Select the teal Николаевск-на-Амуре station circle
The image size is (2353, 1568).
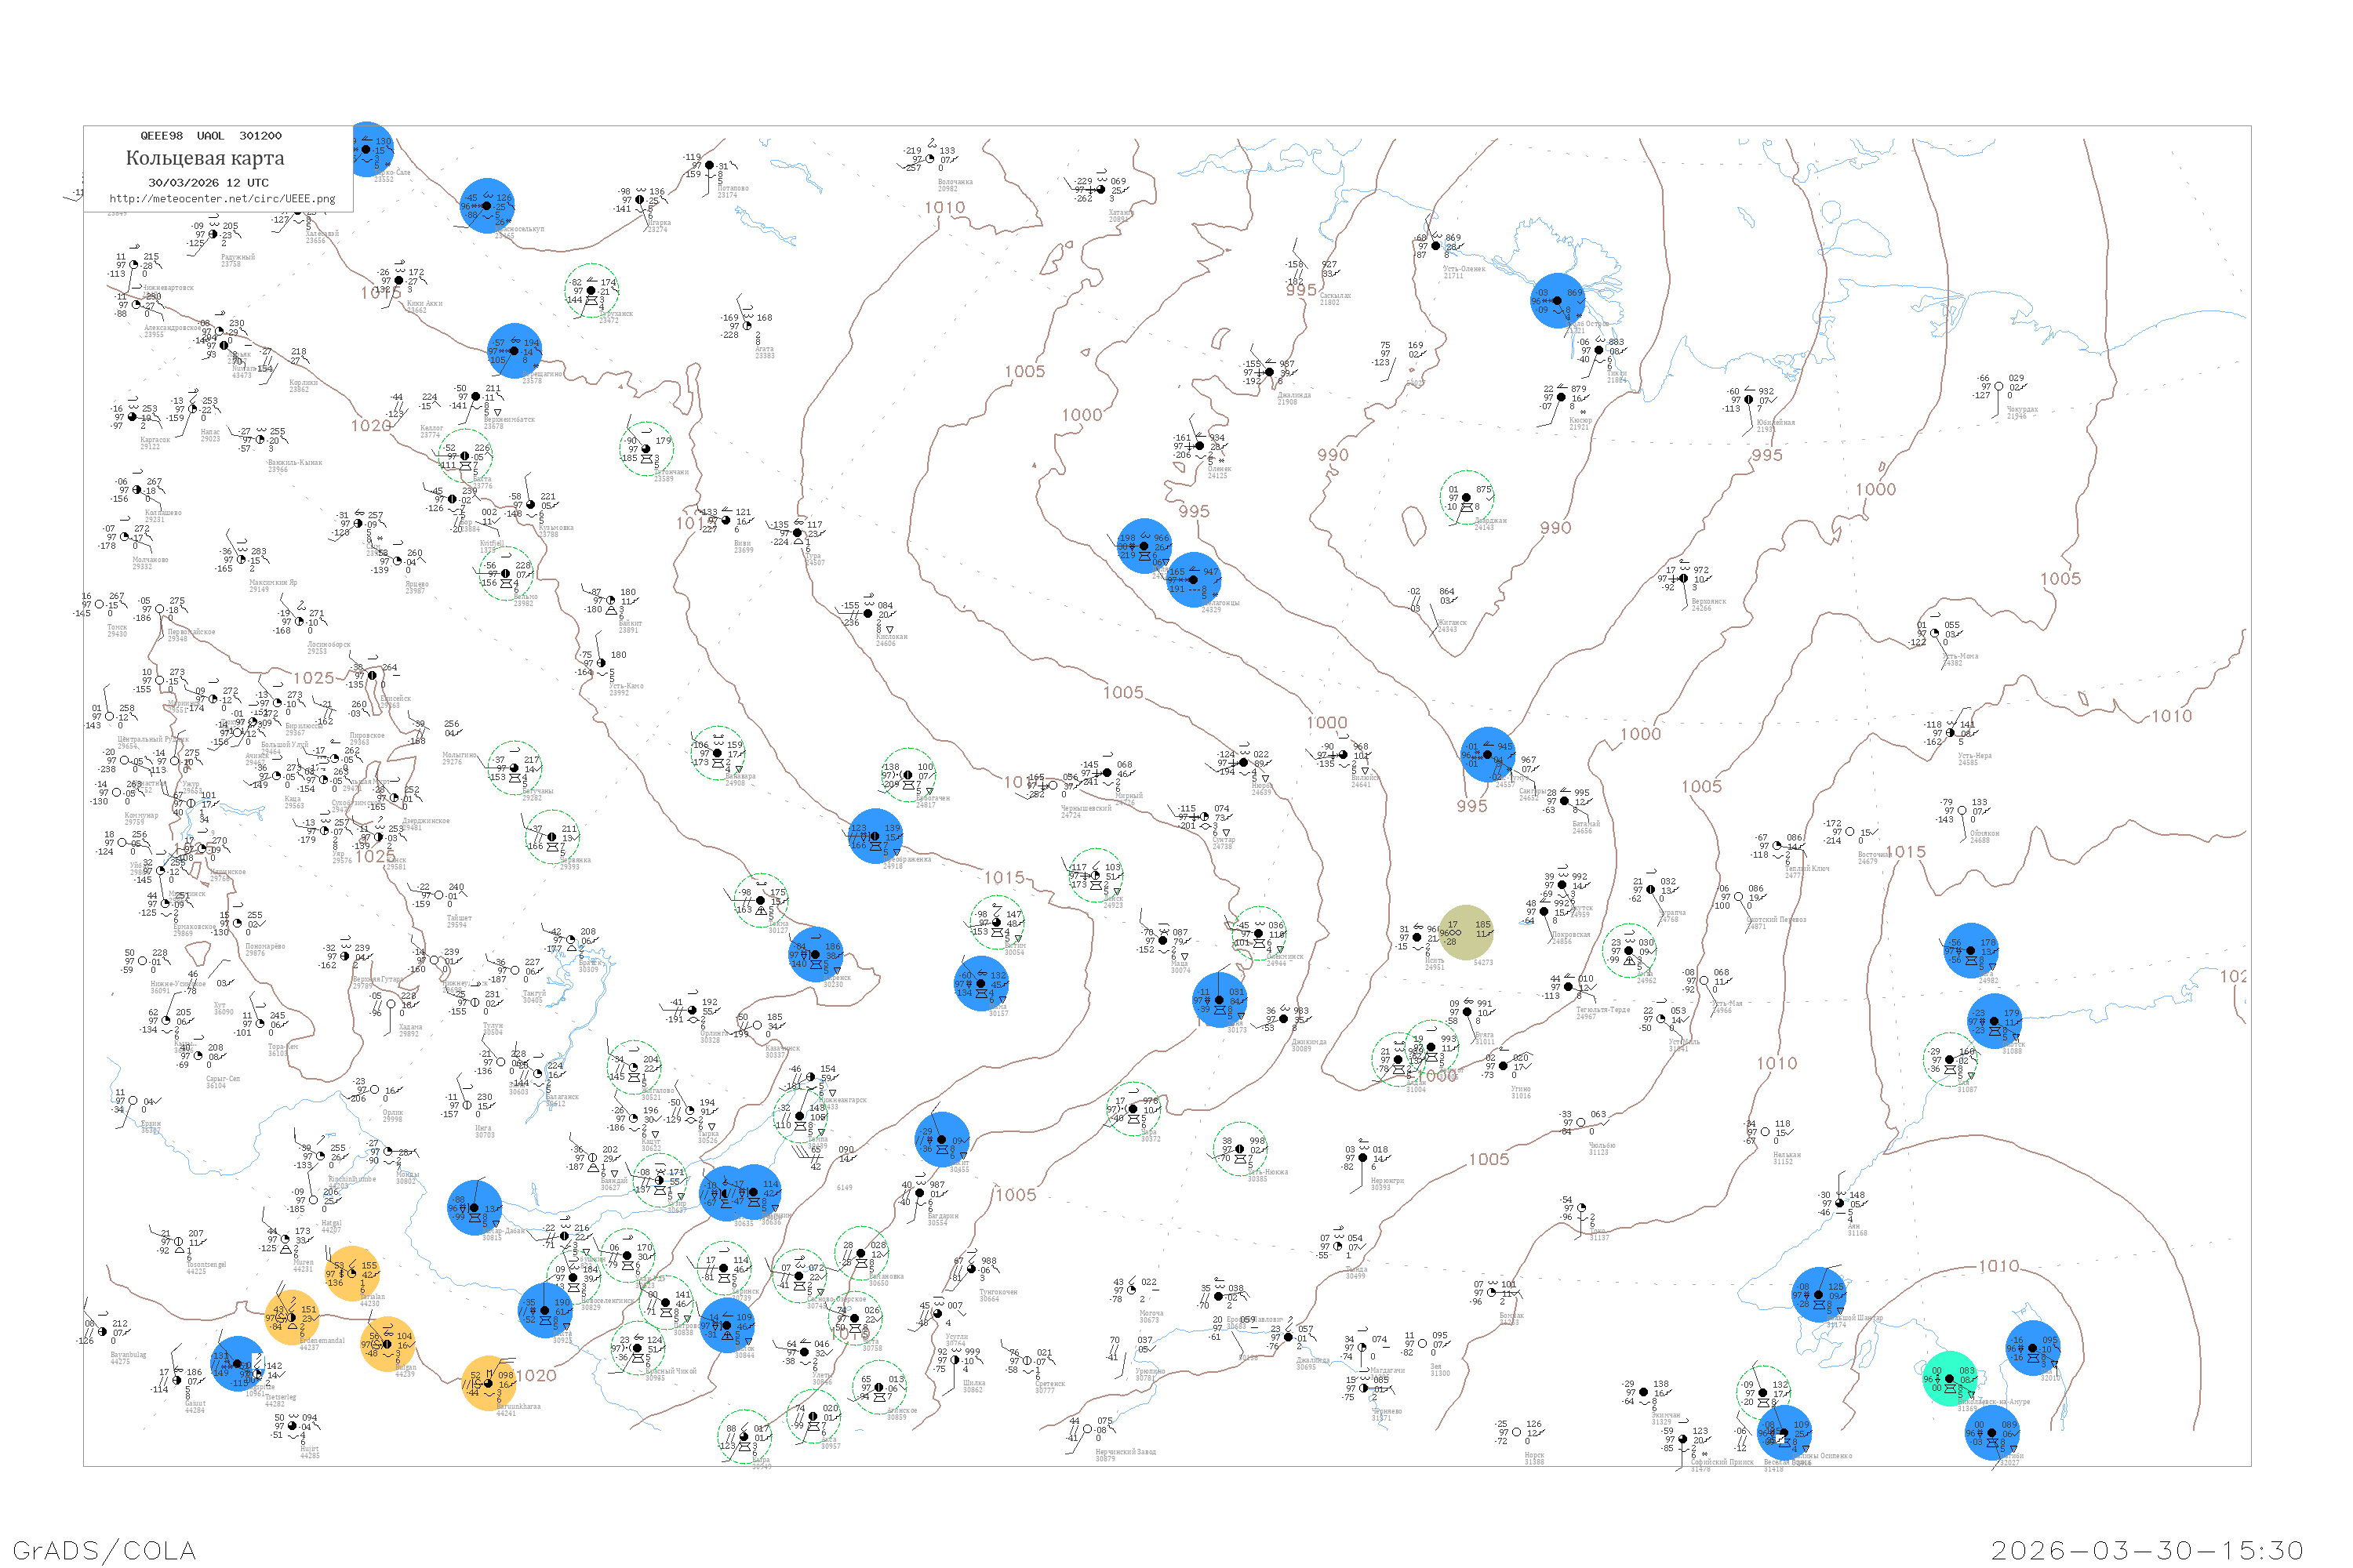(1949, 1378)
